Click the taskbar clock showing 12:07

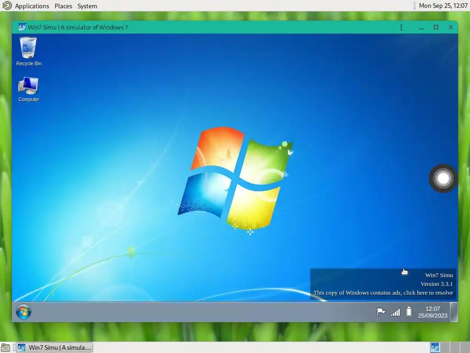point(432,312)
